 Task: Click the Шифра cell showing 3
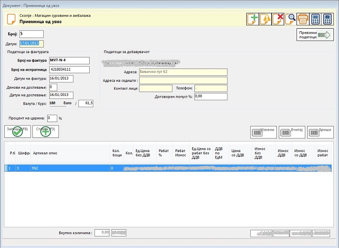tap(23, 168)
